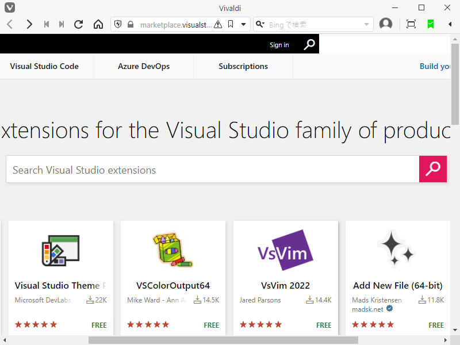This screenshot has width=460, height=345.
Task: Click the 22K download count
Action: 97,300
